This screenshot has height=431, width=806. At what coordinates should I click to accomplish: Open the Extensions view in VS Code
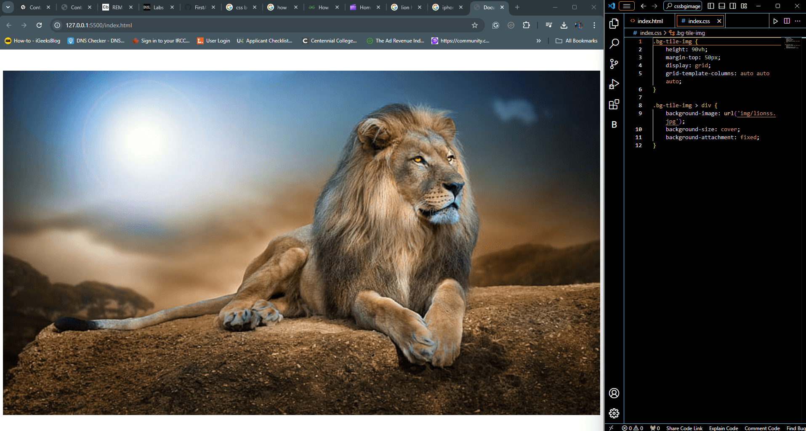pyautogui.click(x=614, y=104)
